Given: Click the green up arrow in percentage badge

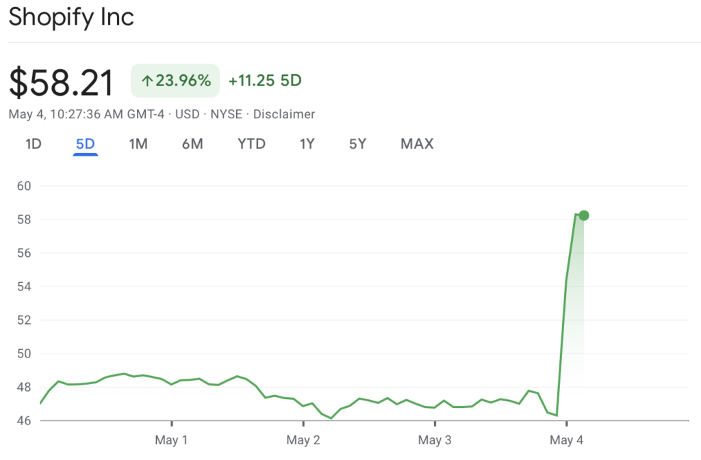Looking at the screenshot, I should coord(146,81).
